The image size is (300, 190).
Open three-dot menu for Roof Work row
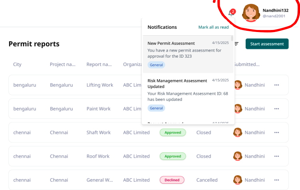click(x=276, y=156)
